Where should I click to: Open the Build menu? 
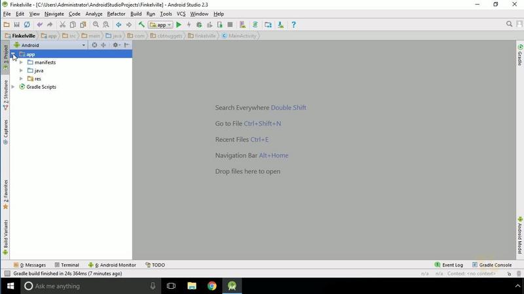(136, 14)
